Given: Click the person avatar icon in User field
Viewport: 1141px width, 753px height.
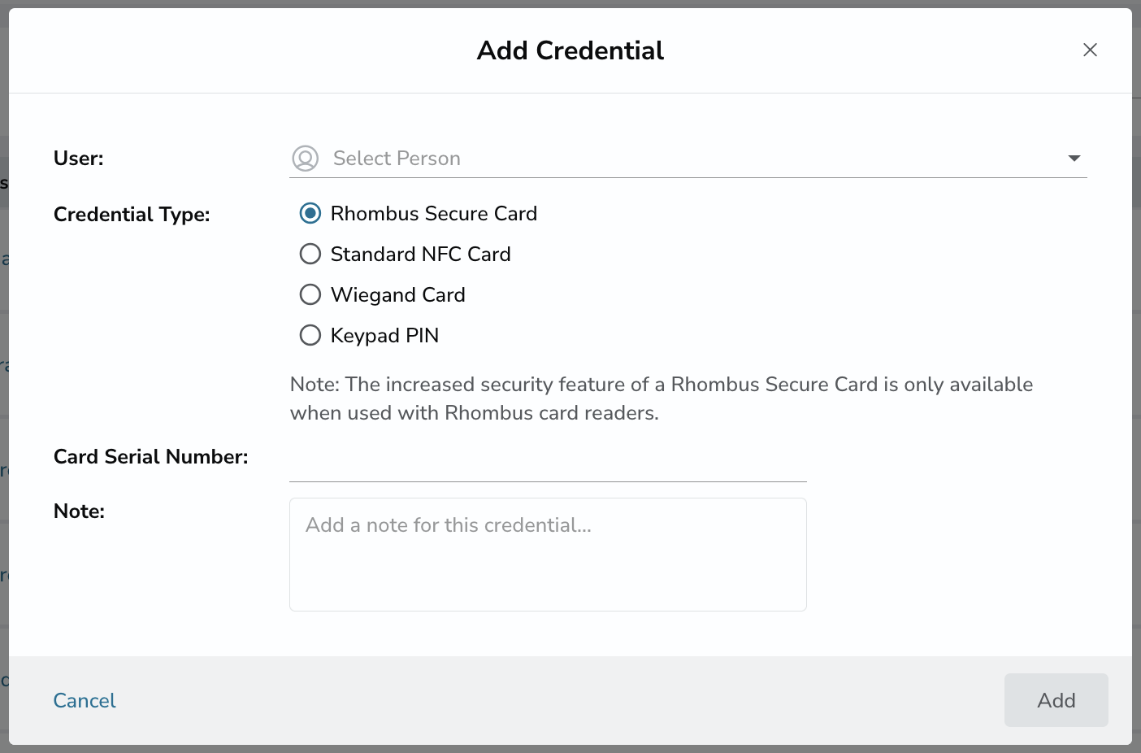Looking at the screenshot, I should point(306,159).
